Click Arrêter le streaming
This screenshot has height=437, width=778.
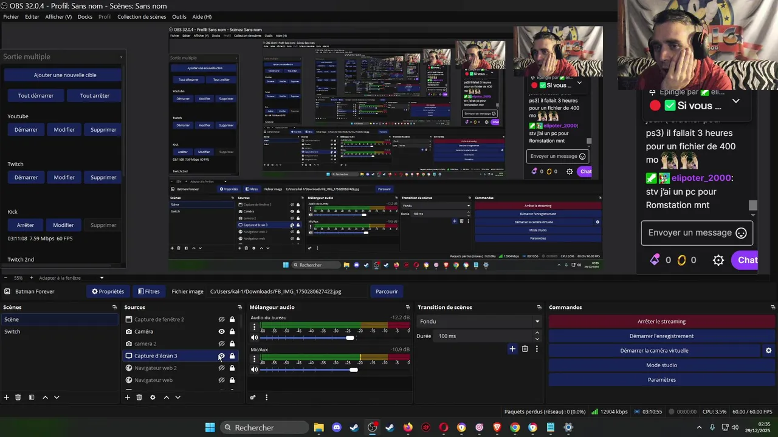click(x=662, y=322)
